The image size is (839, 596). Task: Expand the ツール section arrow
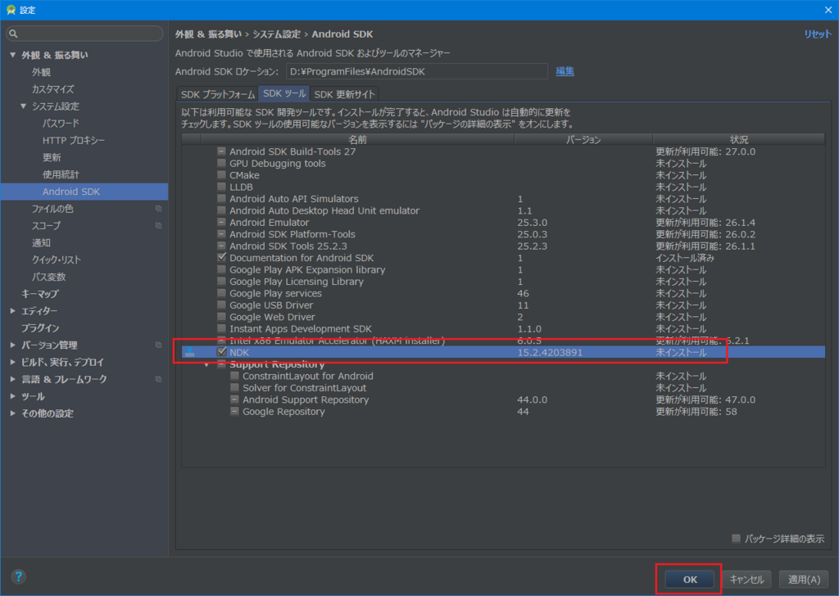[x=13, y=396]
